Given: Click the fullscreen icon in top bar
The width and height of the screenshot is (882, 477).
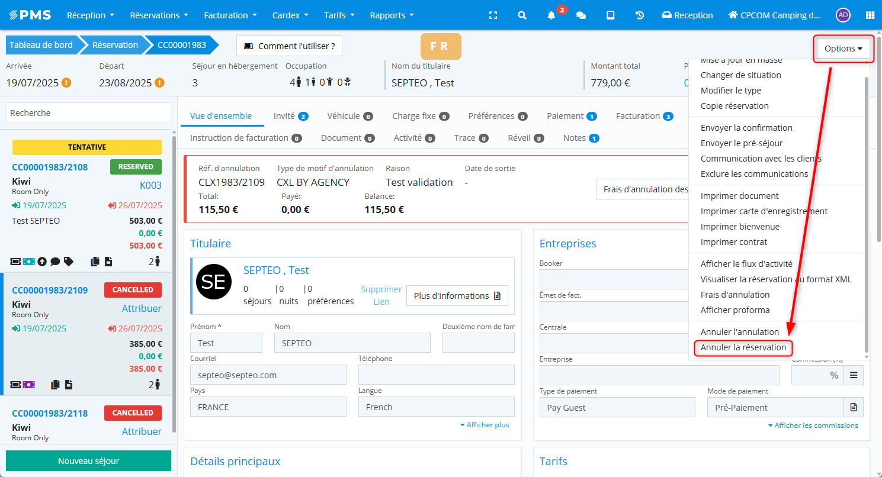Looking at the screenshot, I should point(493,15).
